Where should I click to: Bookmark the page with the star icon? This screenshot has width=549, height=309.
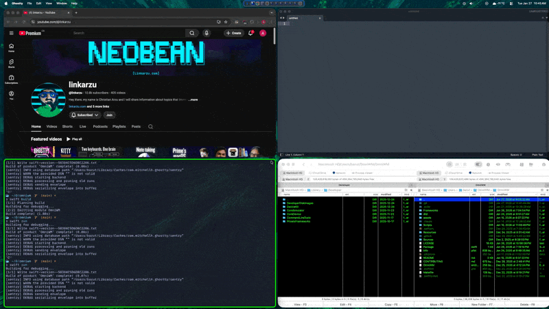[226, 22]
